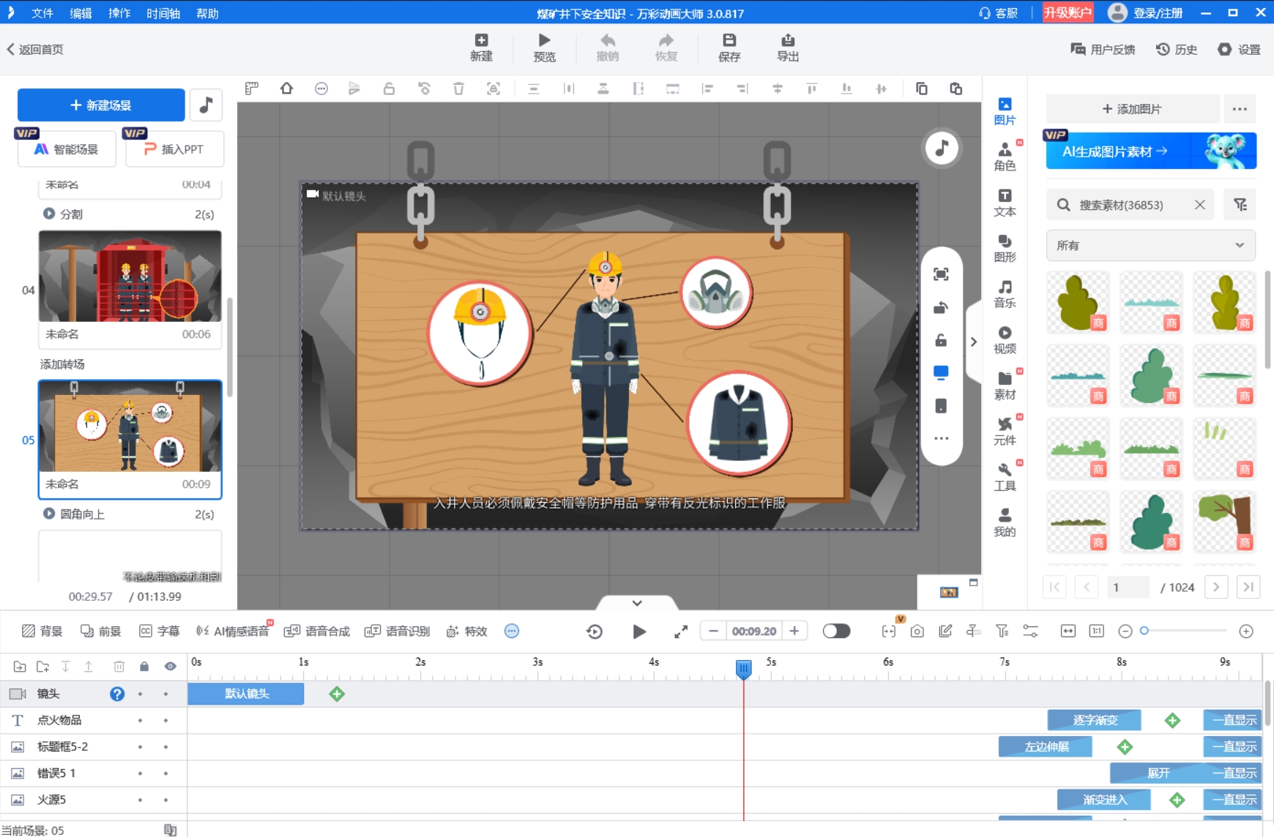Open the 视频 video panel
This screenshot has height=837, width=1274.
(1005, 339)
